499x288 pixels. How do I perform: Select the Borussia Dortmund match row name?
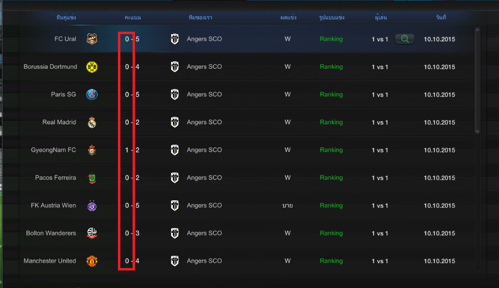50,67
